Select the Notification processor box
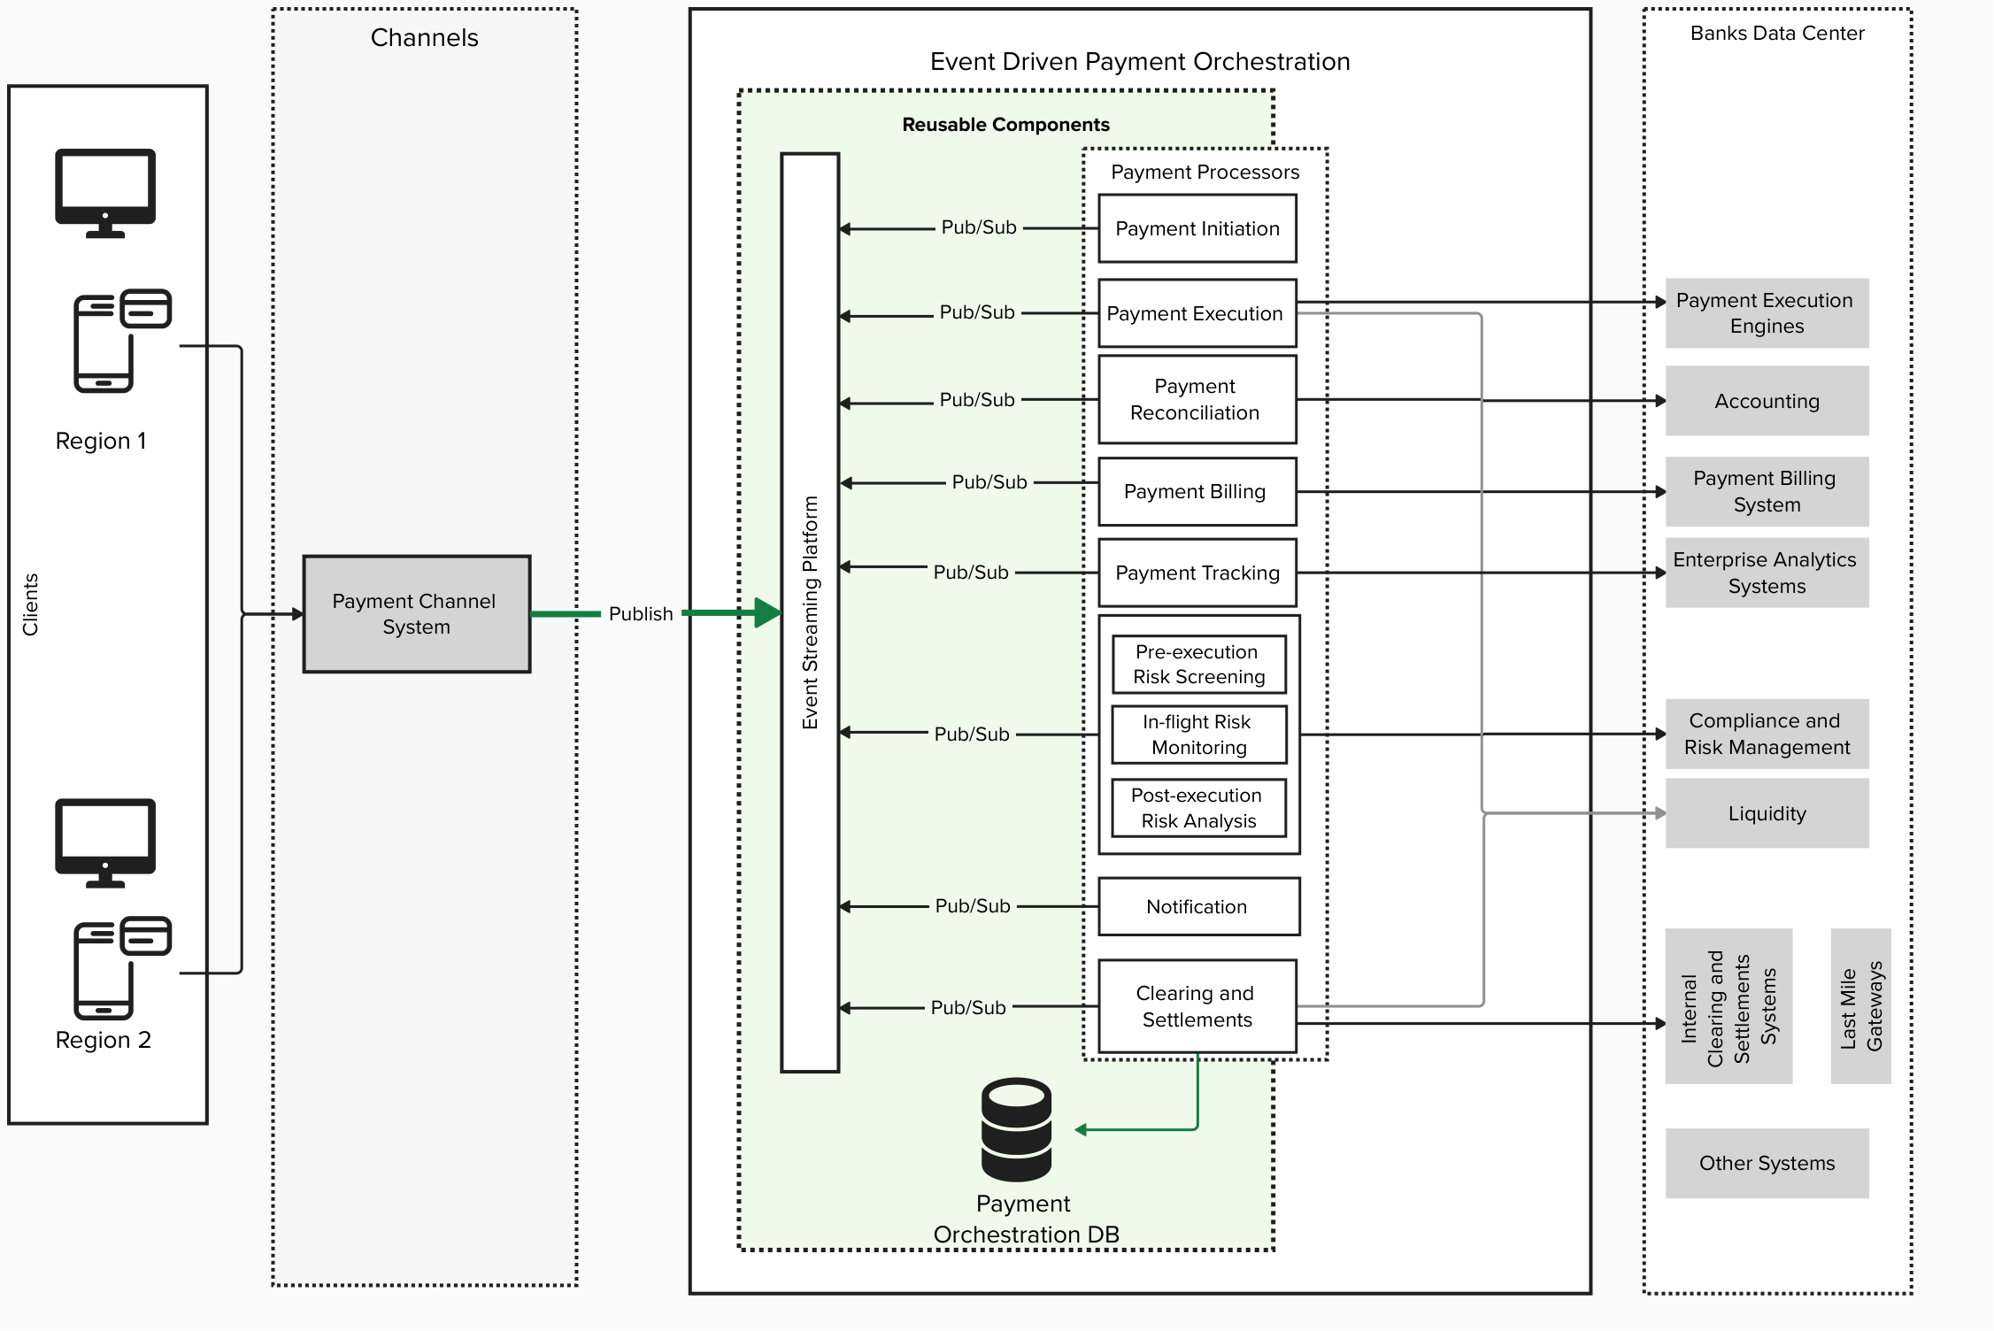 [1198, 907]
